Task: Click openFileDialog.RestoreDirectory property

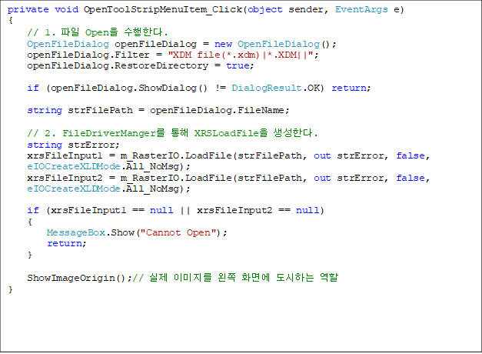Action: 118,66
